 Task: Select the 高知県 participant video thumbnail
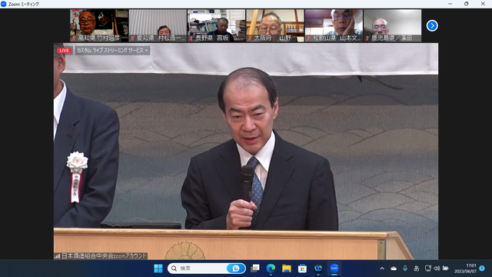(99, 25)
